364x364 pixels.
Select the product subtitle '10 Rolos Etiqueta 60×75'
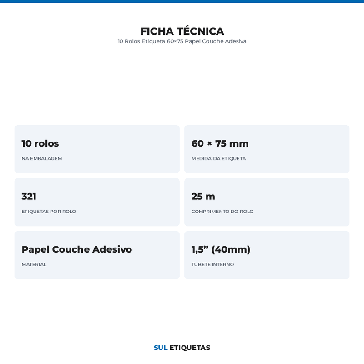tap(151, 41)
